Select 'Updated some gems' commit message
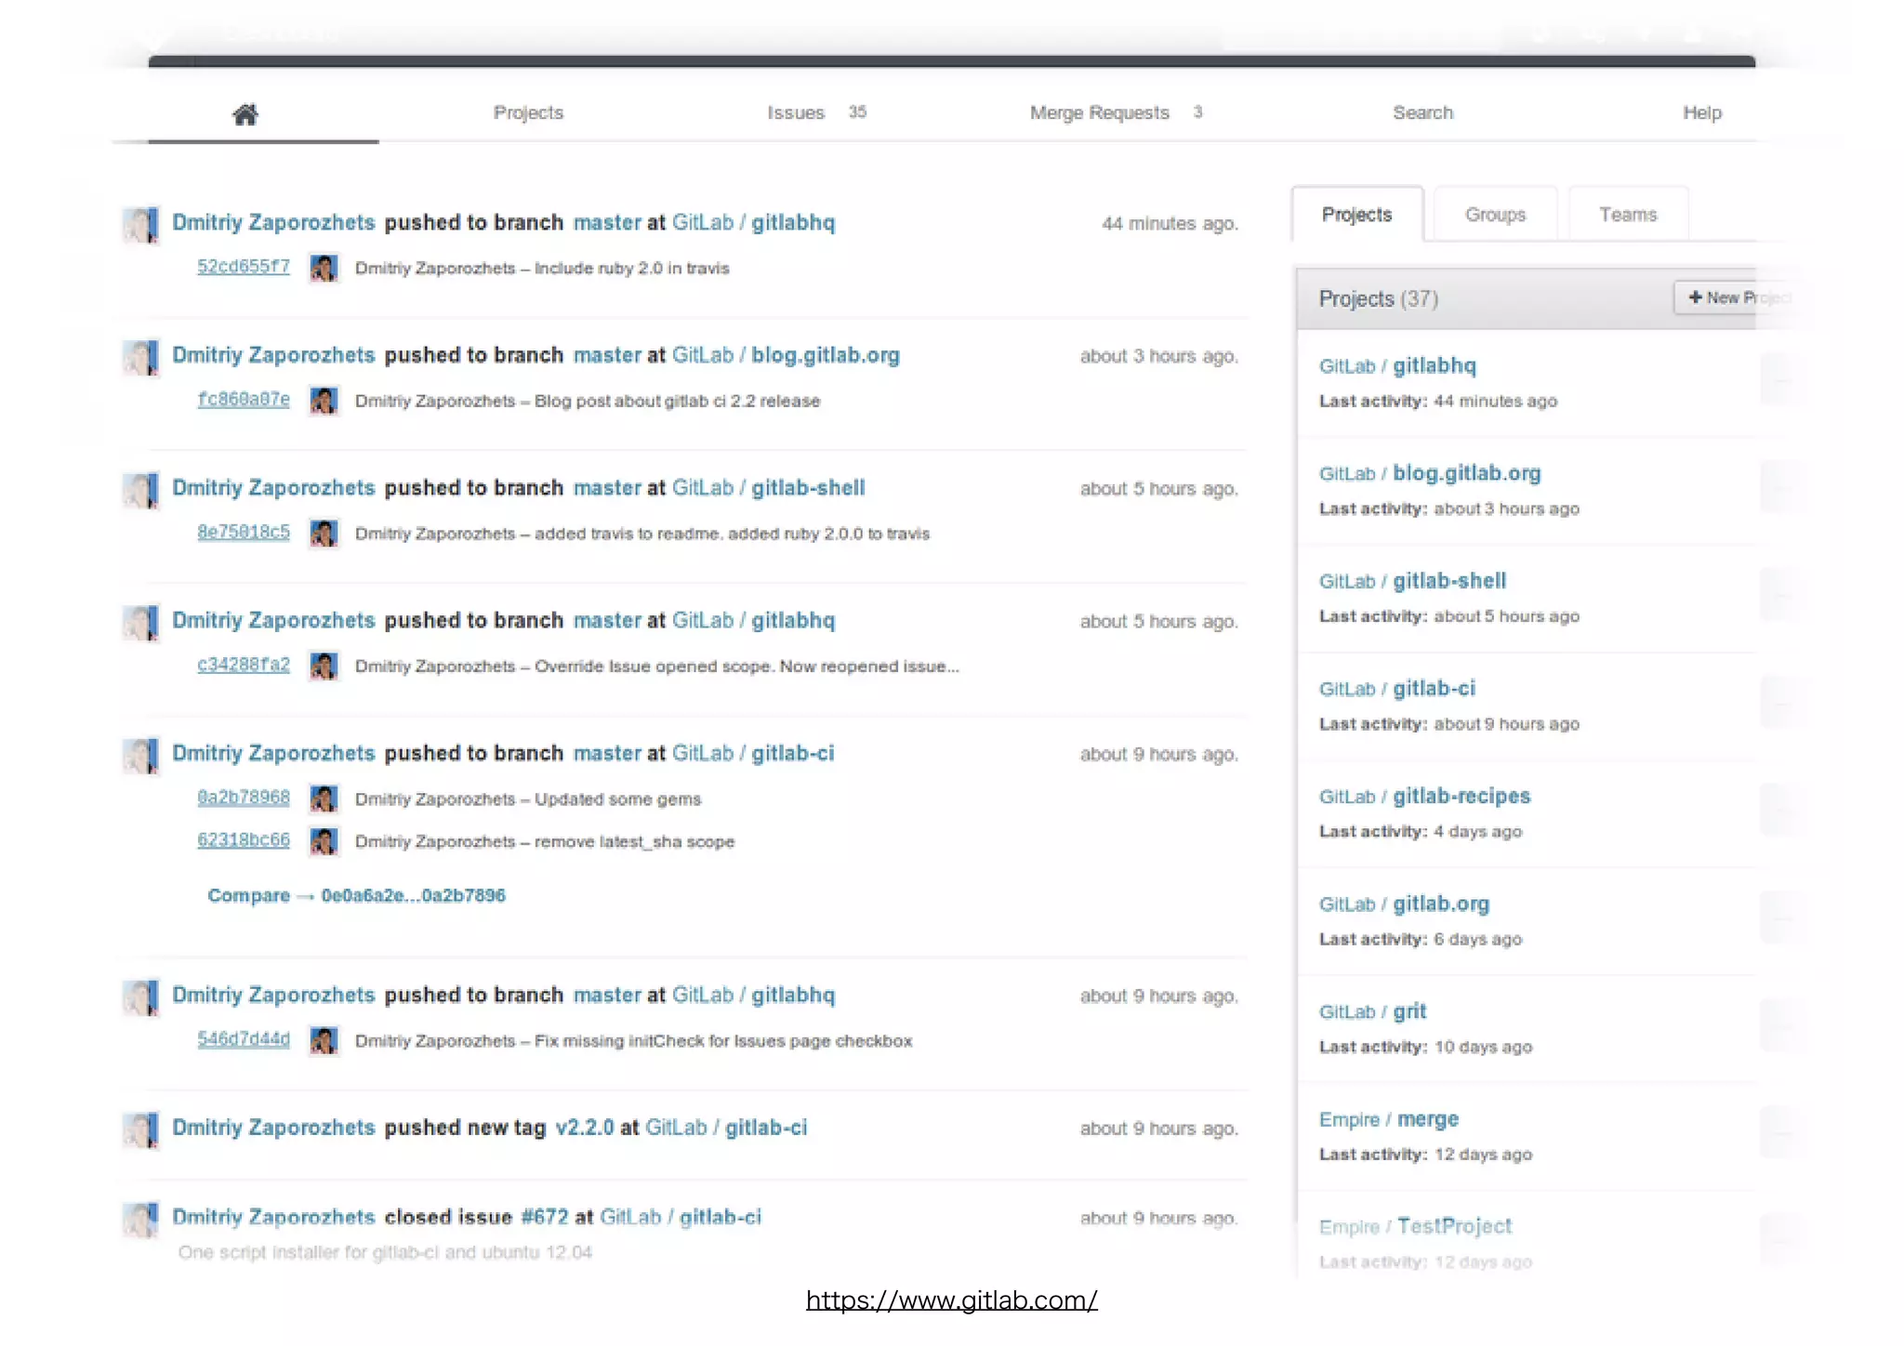This screenshot has width=1904, height=1346. 618,799
